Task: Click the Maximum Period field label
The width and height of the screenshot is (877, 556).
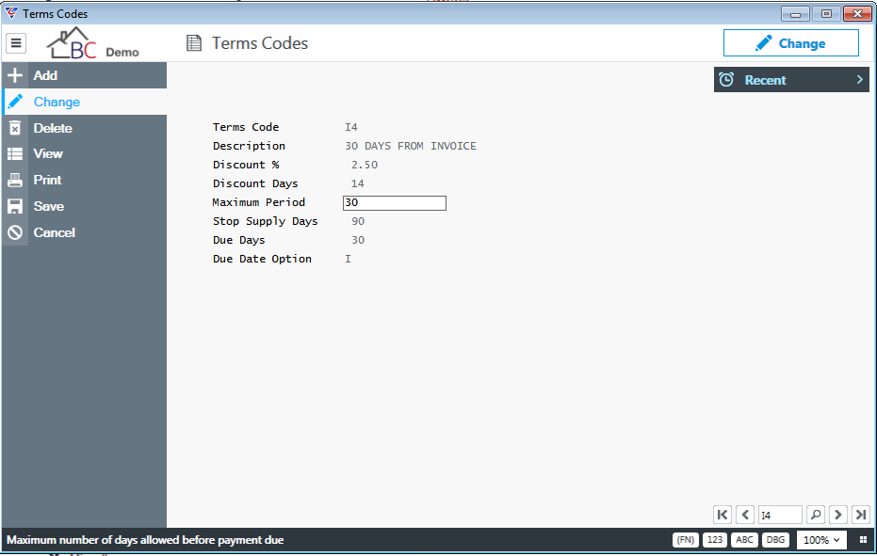Action: [258, 202]
